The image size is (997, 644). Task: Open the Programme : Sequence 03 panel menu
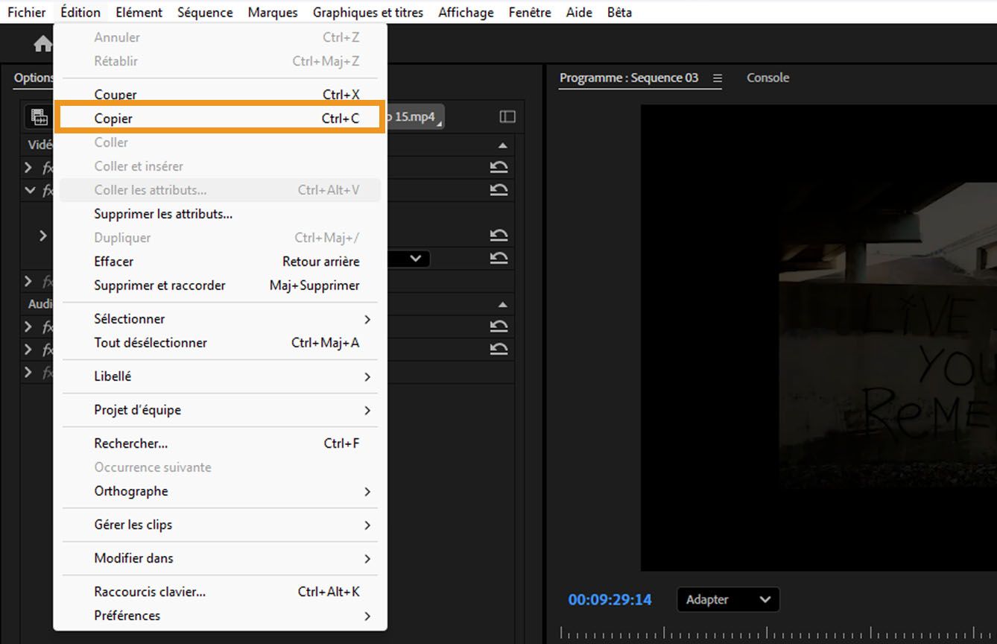(x=717, y=78)
